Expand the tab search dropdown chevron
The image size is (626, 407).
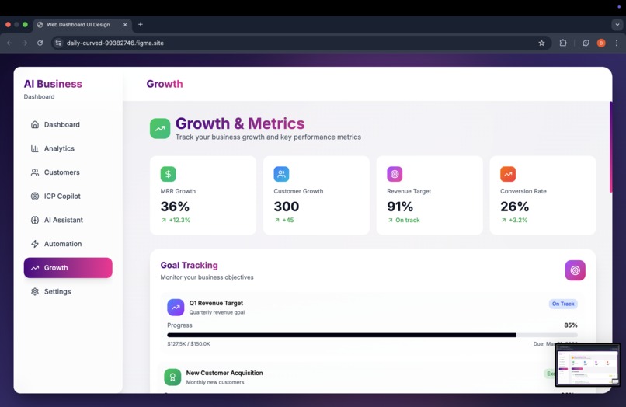coord(617,25)
